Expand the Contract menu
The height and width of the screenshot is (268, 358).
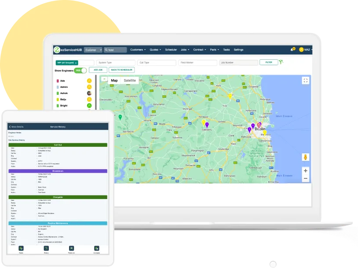[200, 50]
